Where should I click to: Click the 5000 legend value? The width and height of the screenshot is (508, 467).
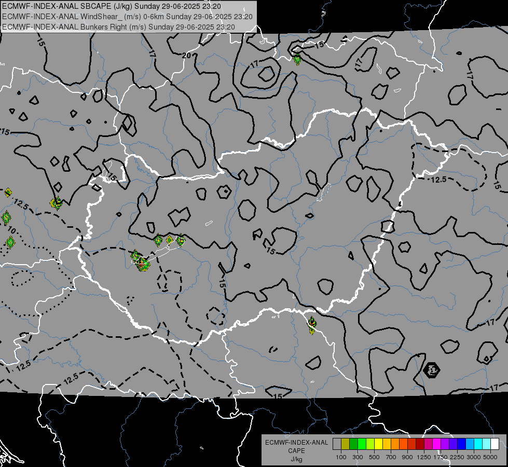point(490,457)
